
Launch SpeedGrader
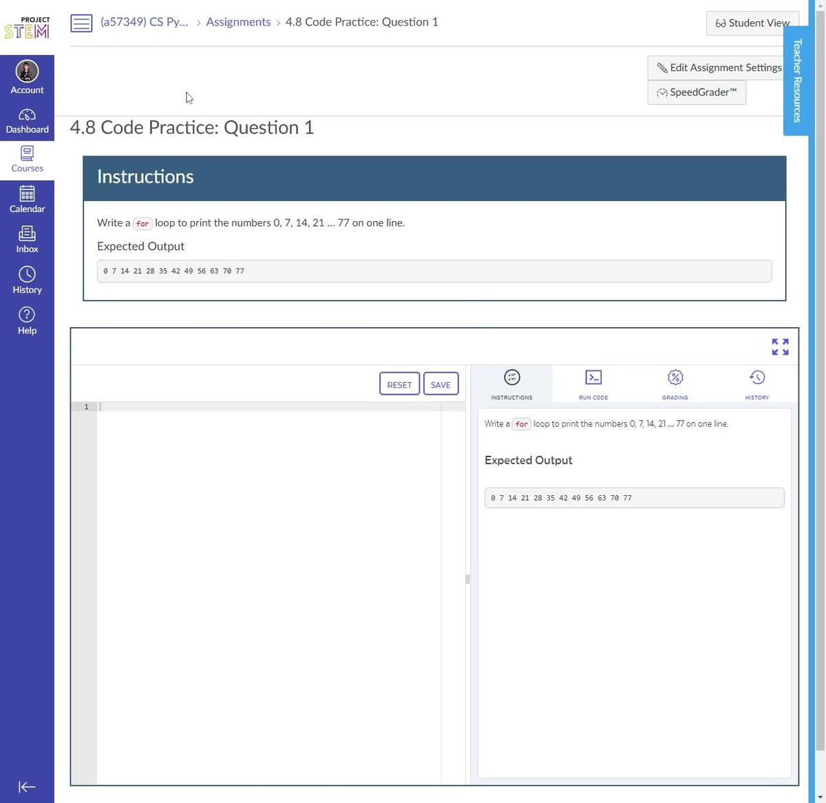pos(696,92)
